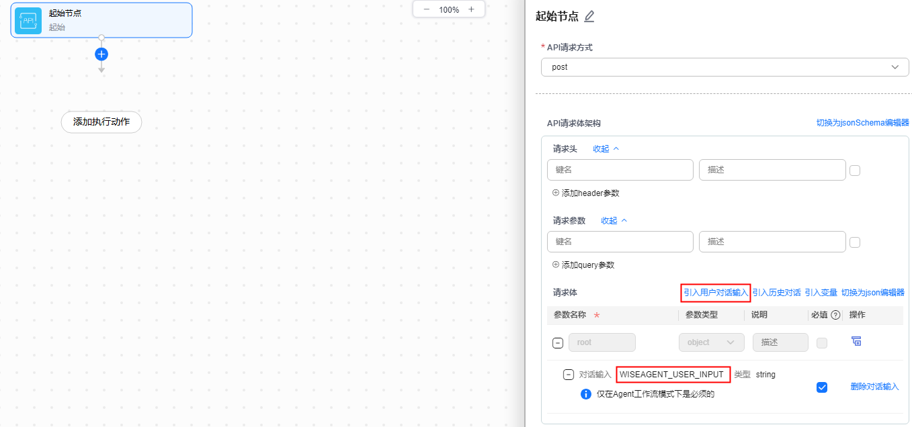The width and height of the screenshot is (912, 427).
Task: Tick the checkbox beside request header row
Action: tap(855, 171)
